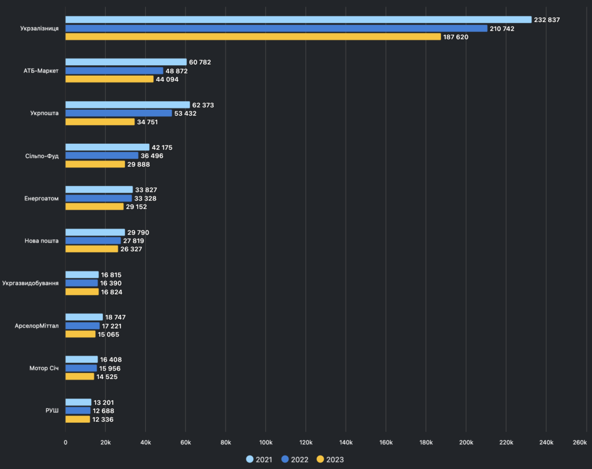592x469 pixels.
Task: Click the Енергоатом 2022 bar
Action: (98, 198)
